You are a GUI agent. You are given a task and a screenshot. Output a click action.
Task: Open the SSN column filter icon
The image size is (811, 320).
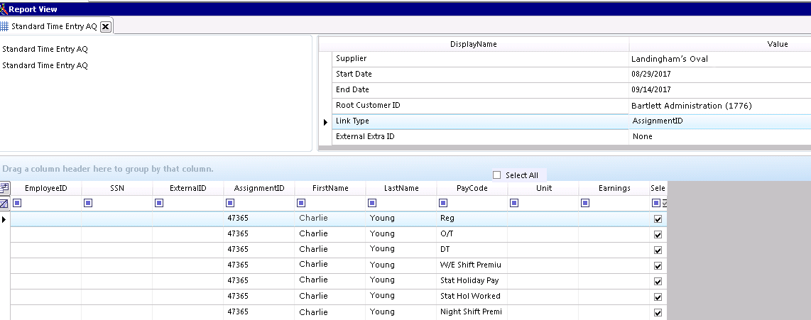pyautogui.click(x=88, y=203)
